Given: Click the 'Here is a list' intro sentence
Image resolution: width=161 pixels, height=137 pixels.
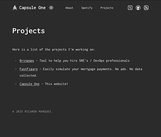Looking at the screenshot, I should pyautogui.click(x=54, y=49).
